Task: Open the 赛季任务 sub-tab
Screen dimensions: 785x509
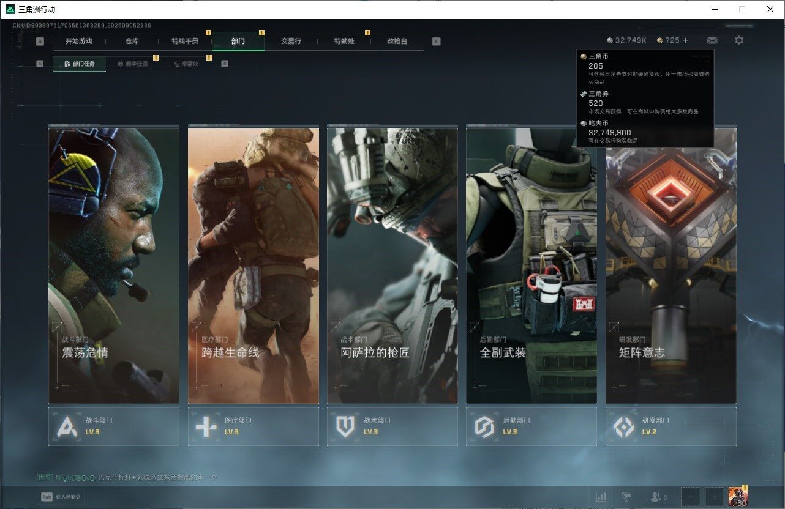Action: (x=132, y=64)
